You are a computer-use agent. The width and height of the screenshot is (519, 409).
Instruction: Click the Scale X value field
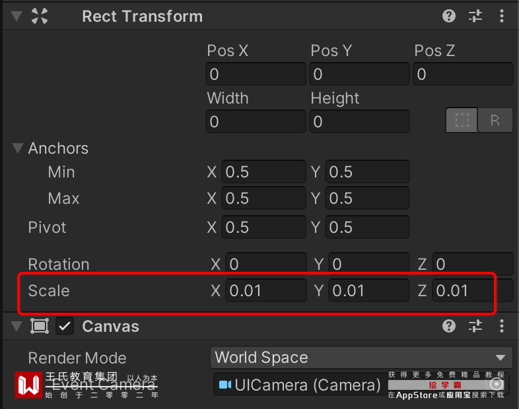click(265, 290)
